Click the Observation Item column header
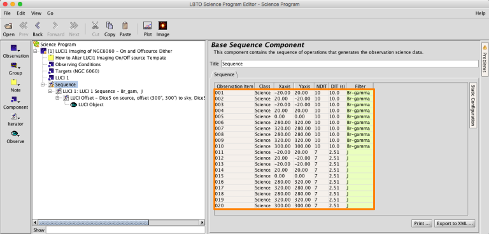 (234, 86)
